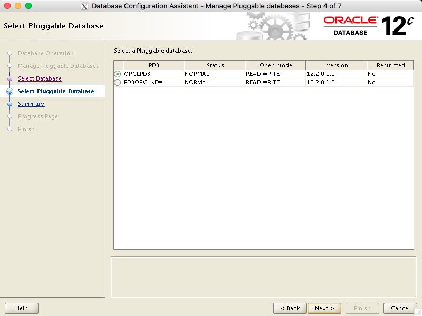422x316 pixels.
Task: Navigate to the Summary step link
Action: (31, 104)
